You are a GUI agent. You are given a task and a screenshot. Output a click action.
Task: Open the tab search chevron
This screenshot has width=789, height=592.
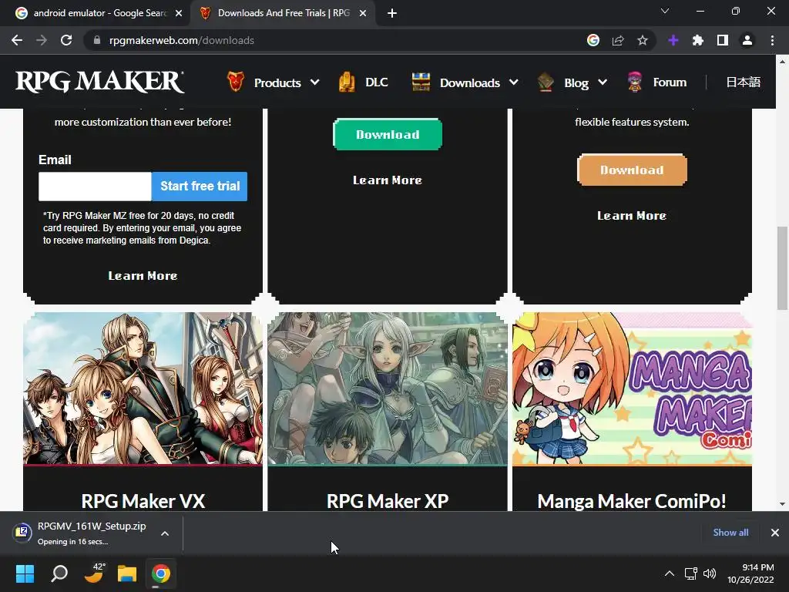665,11
